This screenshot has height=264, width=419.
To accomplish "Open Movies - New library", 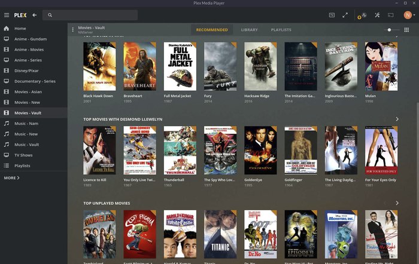I will pyautogui.click(x=34, y=102).
